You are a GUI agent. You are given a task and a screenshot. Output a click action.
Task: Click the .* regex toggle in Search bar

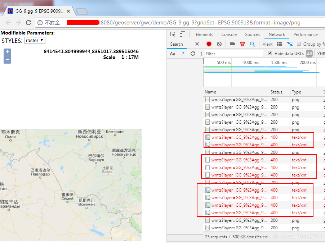[x=182, y=54]
